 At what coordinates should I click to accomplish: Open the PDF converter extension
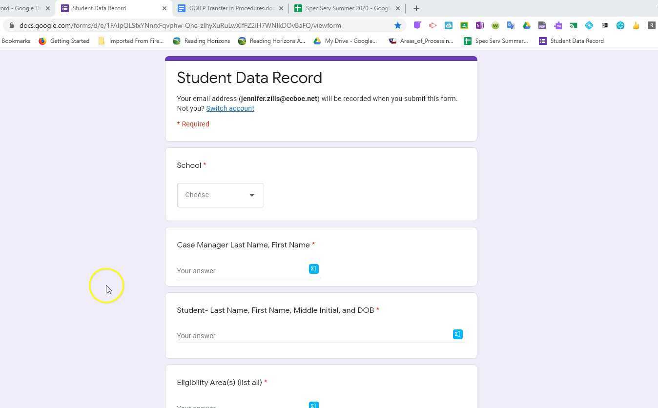(x=542, y=25)
